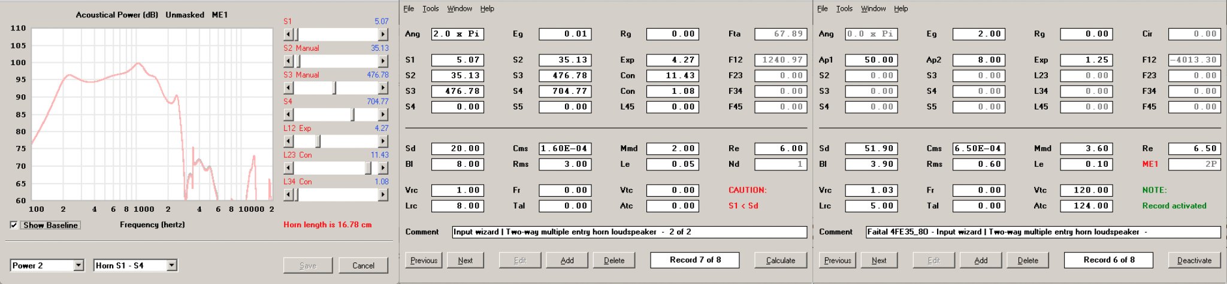1227x284 pixels.
Task: Click the Sd field showing 20.00
Action: [458, 148]
